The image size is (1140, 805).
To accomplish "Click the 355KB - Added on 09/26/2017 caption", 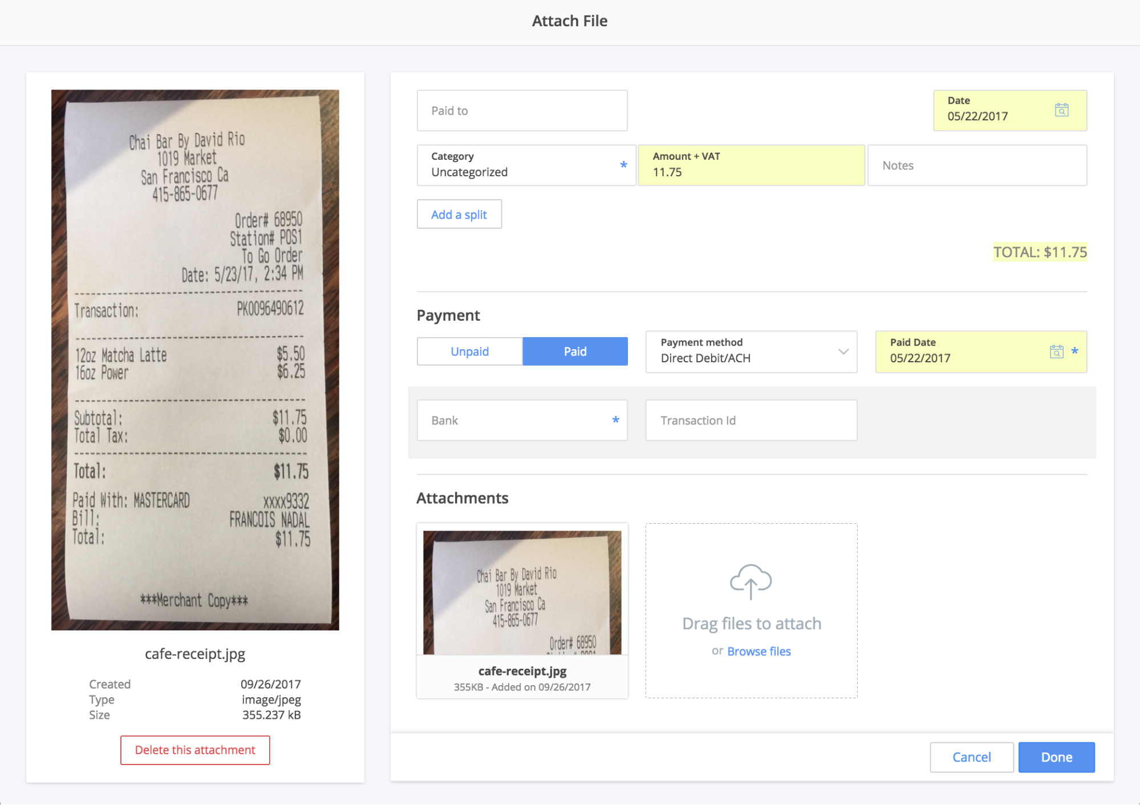I will (522, 687).
